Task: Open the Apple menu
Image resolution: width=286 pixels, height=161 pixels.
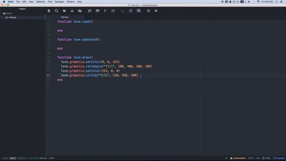Action: (4, 2)
